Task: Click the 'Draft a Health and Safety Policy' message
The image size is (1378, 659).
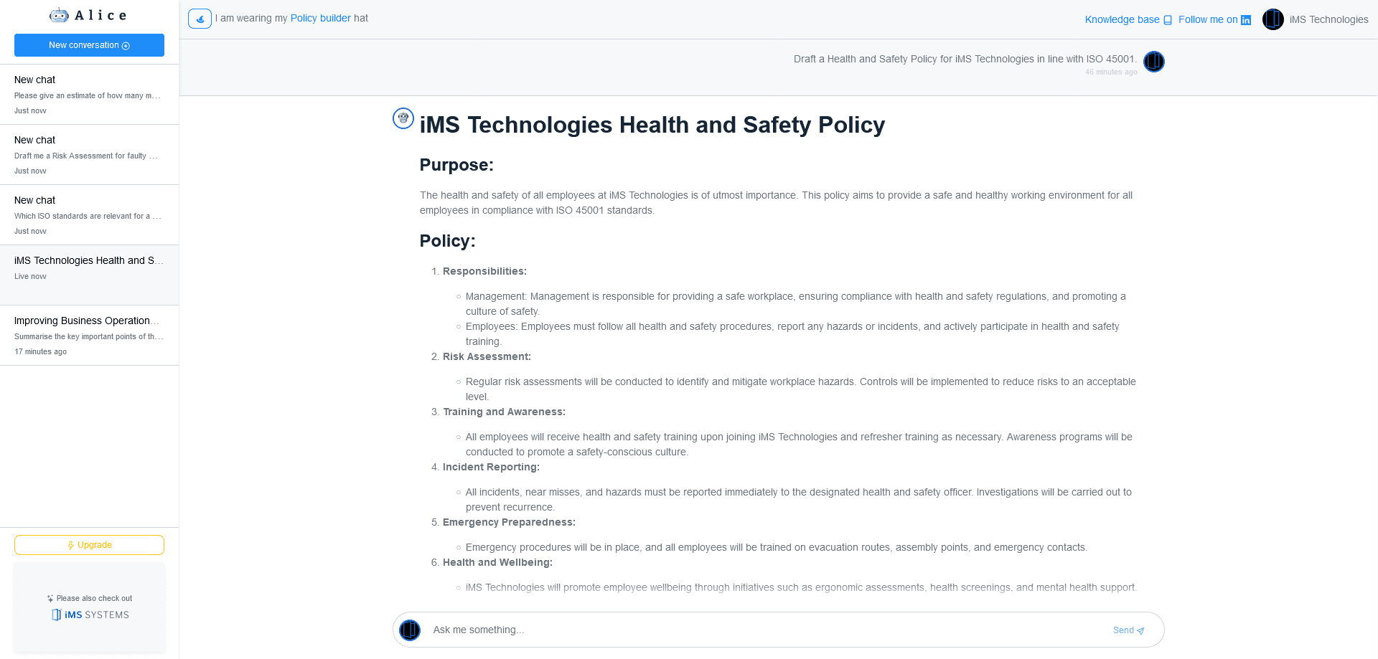Action: pos(965,59)
